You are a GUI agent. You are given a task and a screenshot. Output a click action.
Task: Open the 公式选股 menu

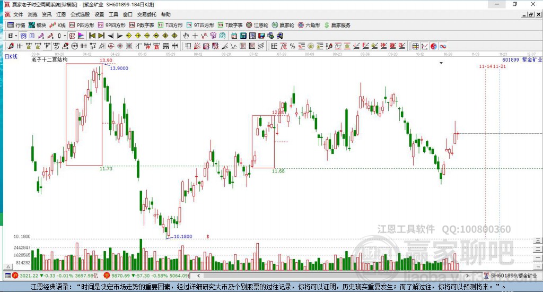[x=80, y=14]
